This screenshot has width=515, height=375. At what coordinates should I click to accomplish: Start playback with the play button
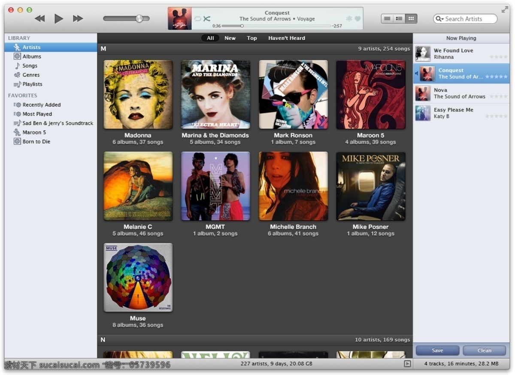[59, 18]
